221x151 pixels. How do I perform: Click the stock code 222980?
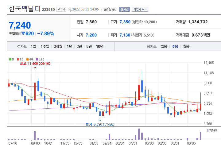coord(48,10)
